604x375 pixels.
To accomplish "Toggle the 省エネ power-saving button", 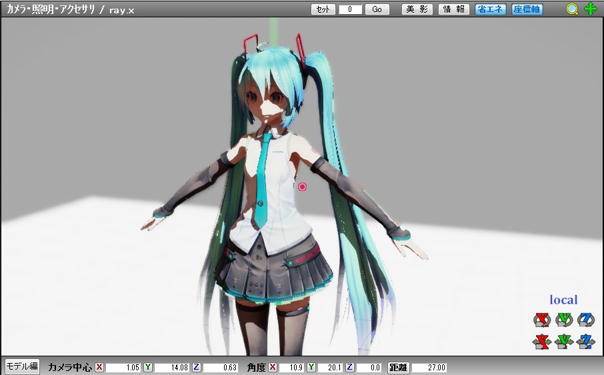I will pos(490,9).
